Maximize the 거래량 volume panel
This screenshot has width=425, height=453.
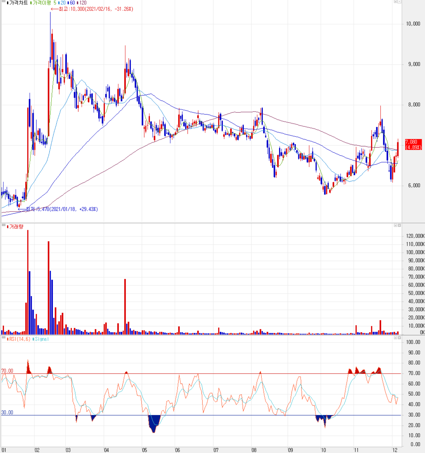(395, 225)
